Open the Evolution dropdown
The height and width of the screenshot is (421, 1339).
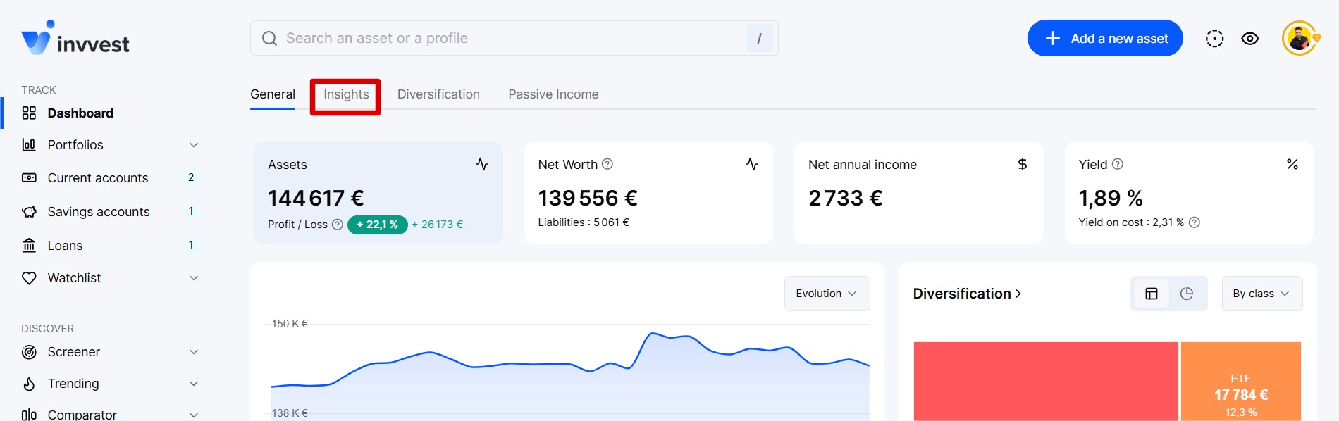[x=827, y=294]
